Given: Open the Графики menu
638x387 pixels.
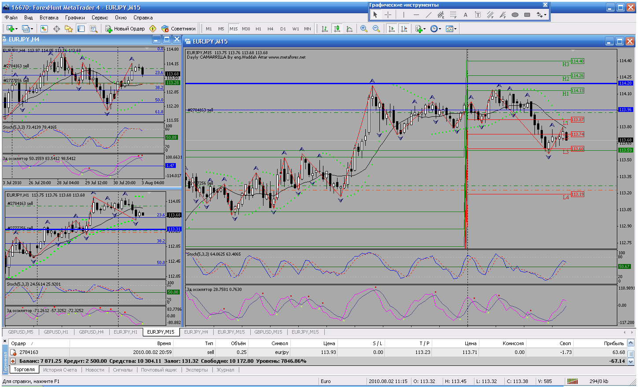Looking at the screenshot, I should click(x=75, y=18).
